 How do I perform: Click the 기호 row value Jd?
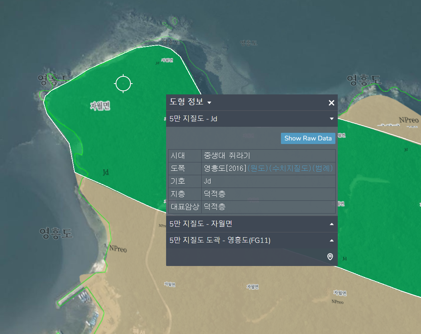pos(207,181)
